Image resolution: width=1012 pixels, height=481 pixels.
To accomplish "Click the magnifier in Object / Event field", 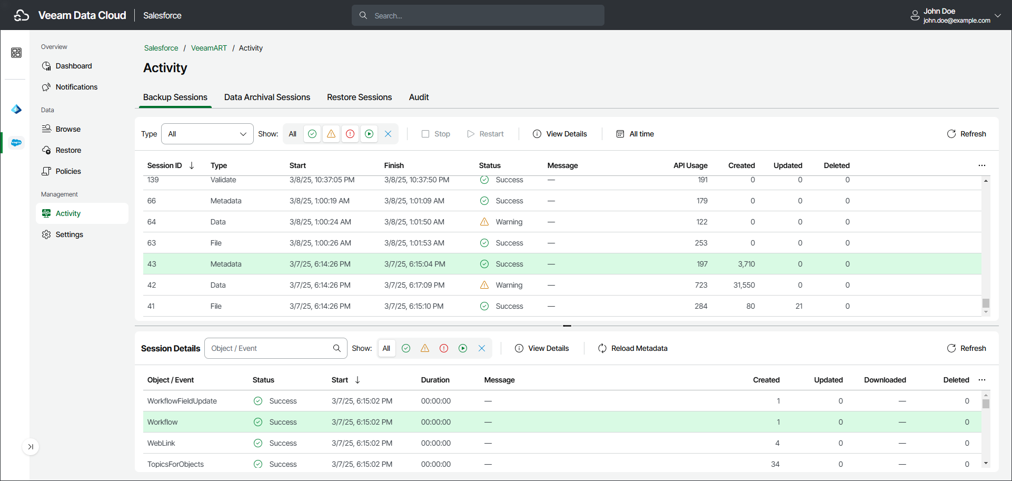I will click(337, 348).
